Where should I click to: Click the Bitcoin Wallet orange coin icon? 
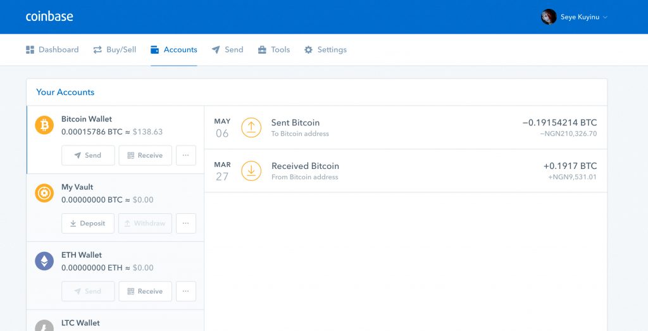click(x=44, y=125)
